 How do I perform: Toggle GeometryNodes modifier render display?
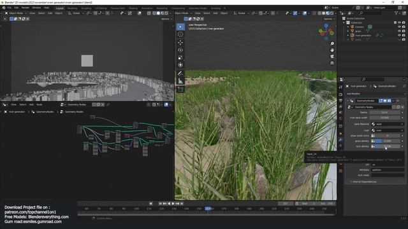click(389, 101)
